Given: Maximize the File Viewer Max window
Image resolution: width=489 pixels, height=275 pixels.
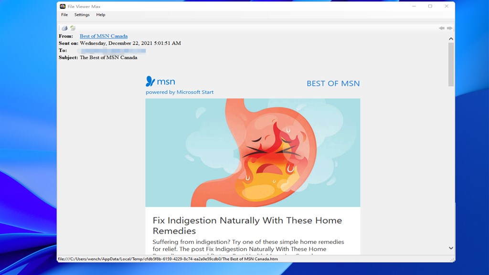Looking at the screenshot, I should pyautogui.click(x=430, y=6).
